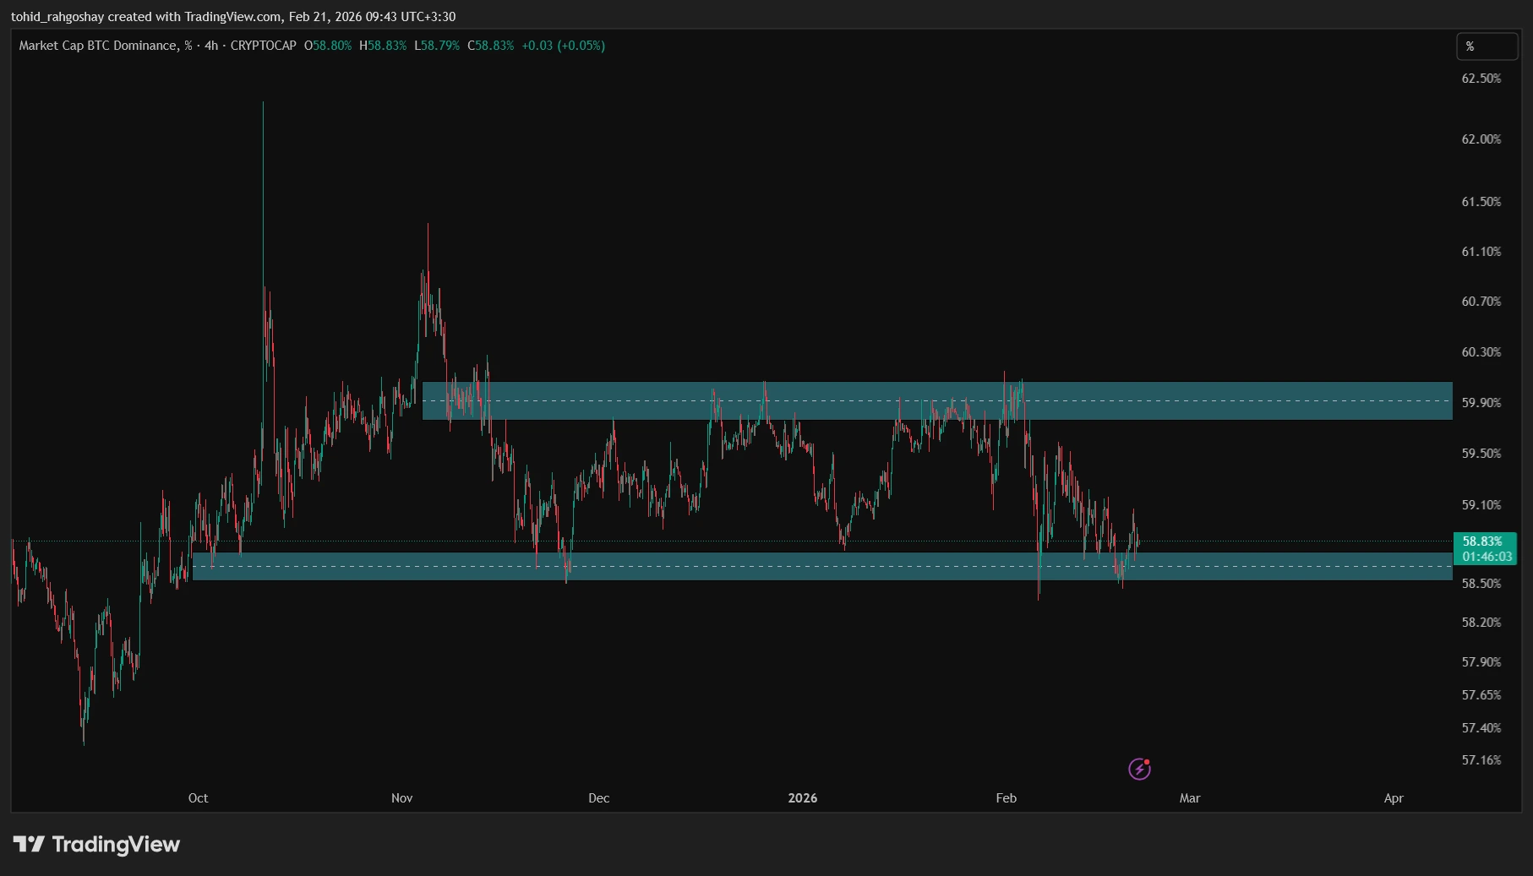The width and height of the screenshot is (1533, 876).
Task: Select the 4h interval label in legend
Action: tap(211, 46)
